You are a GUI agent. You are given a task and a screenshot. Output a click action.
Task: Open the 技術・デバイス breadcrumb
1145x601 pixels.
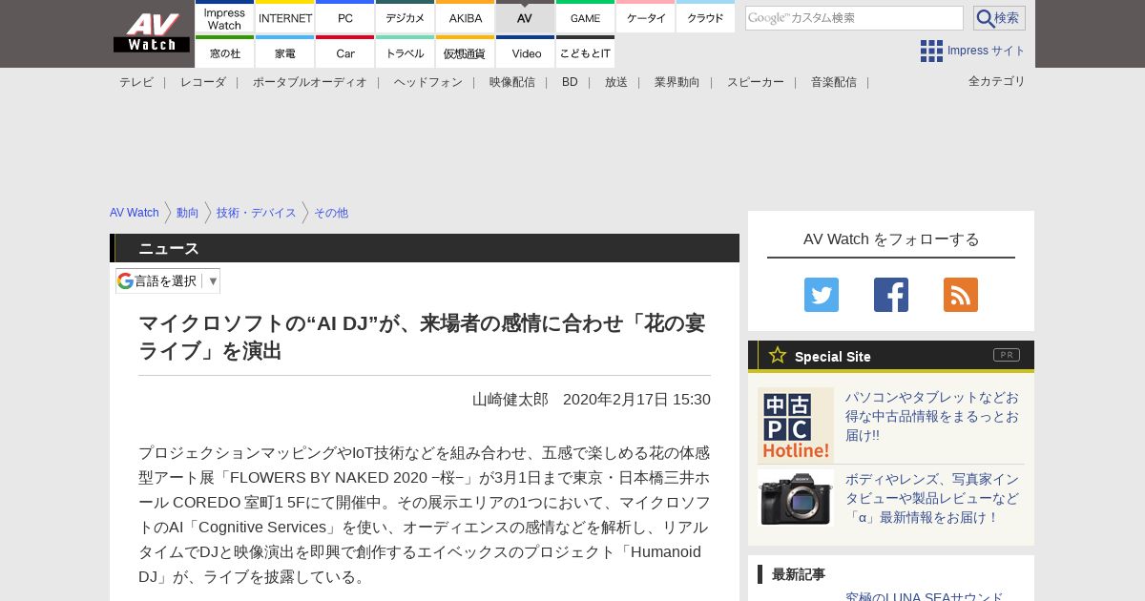[x=257, y=213]
